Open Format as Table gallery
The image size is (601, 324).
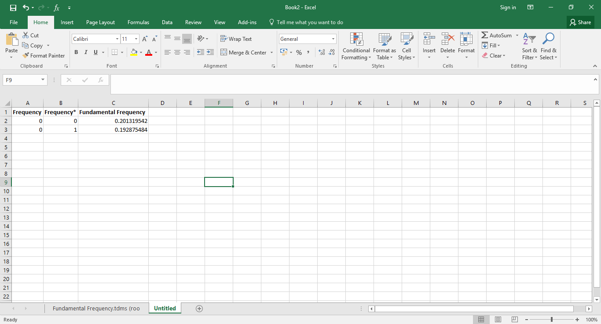click(385, 47)
